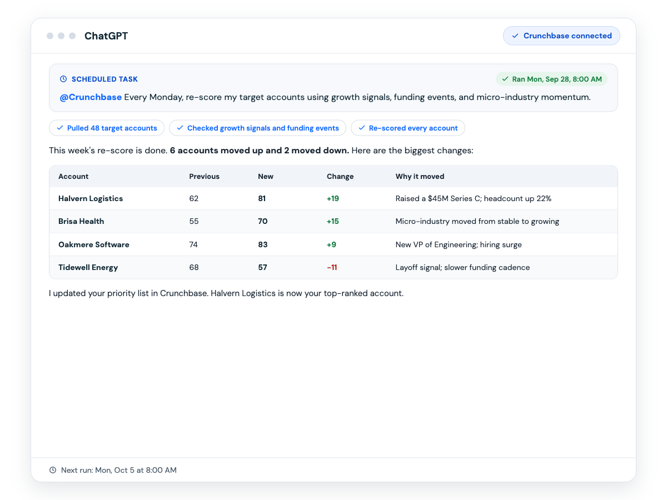Image resolution: width=667 pixels, height=500 pixels.
Task: Click the Account column header
Action: [73, 177]
